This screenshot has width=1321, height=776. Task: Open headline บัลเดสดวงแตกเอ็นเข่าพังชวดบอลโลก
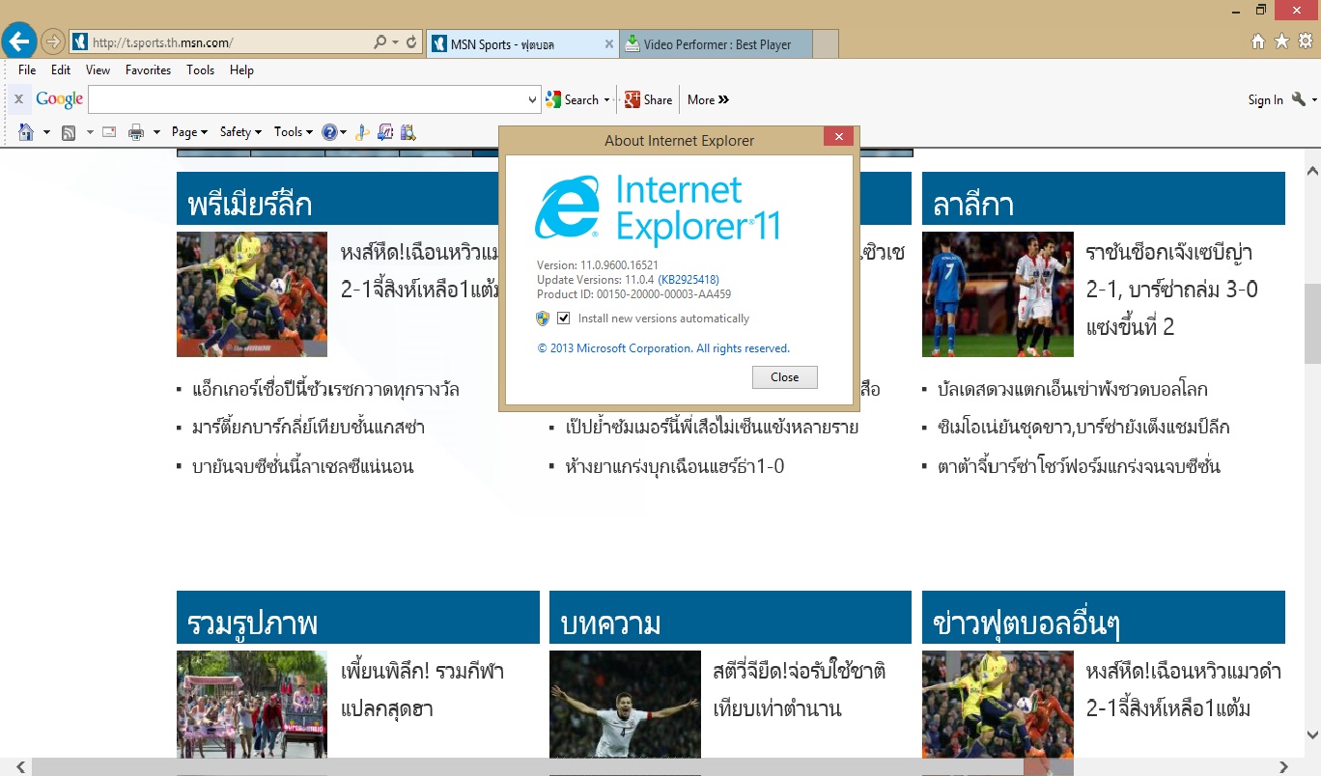click(1073, 389)
